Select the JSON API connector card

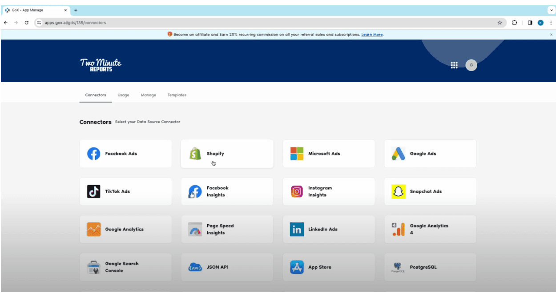(x=227, y=267)
